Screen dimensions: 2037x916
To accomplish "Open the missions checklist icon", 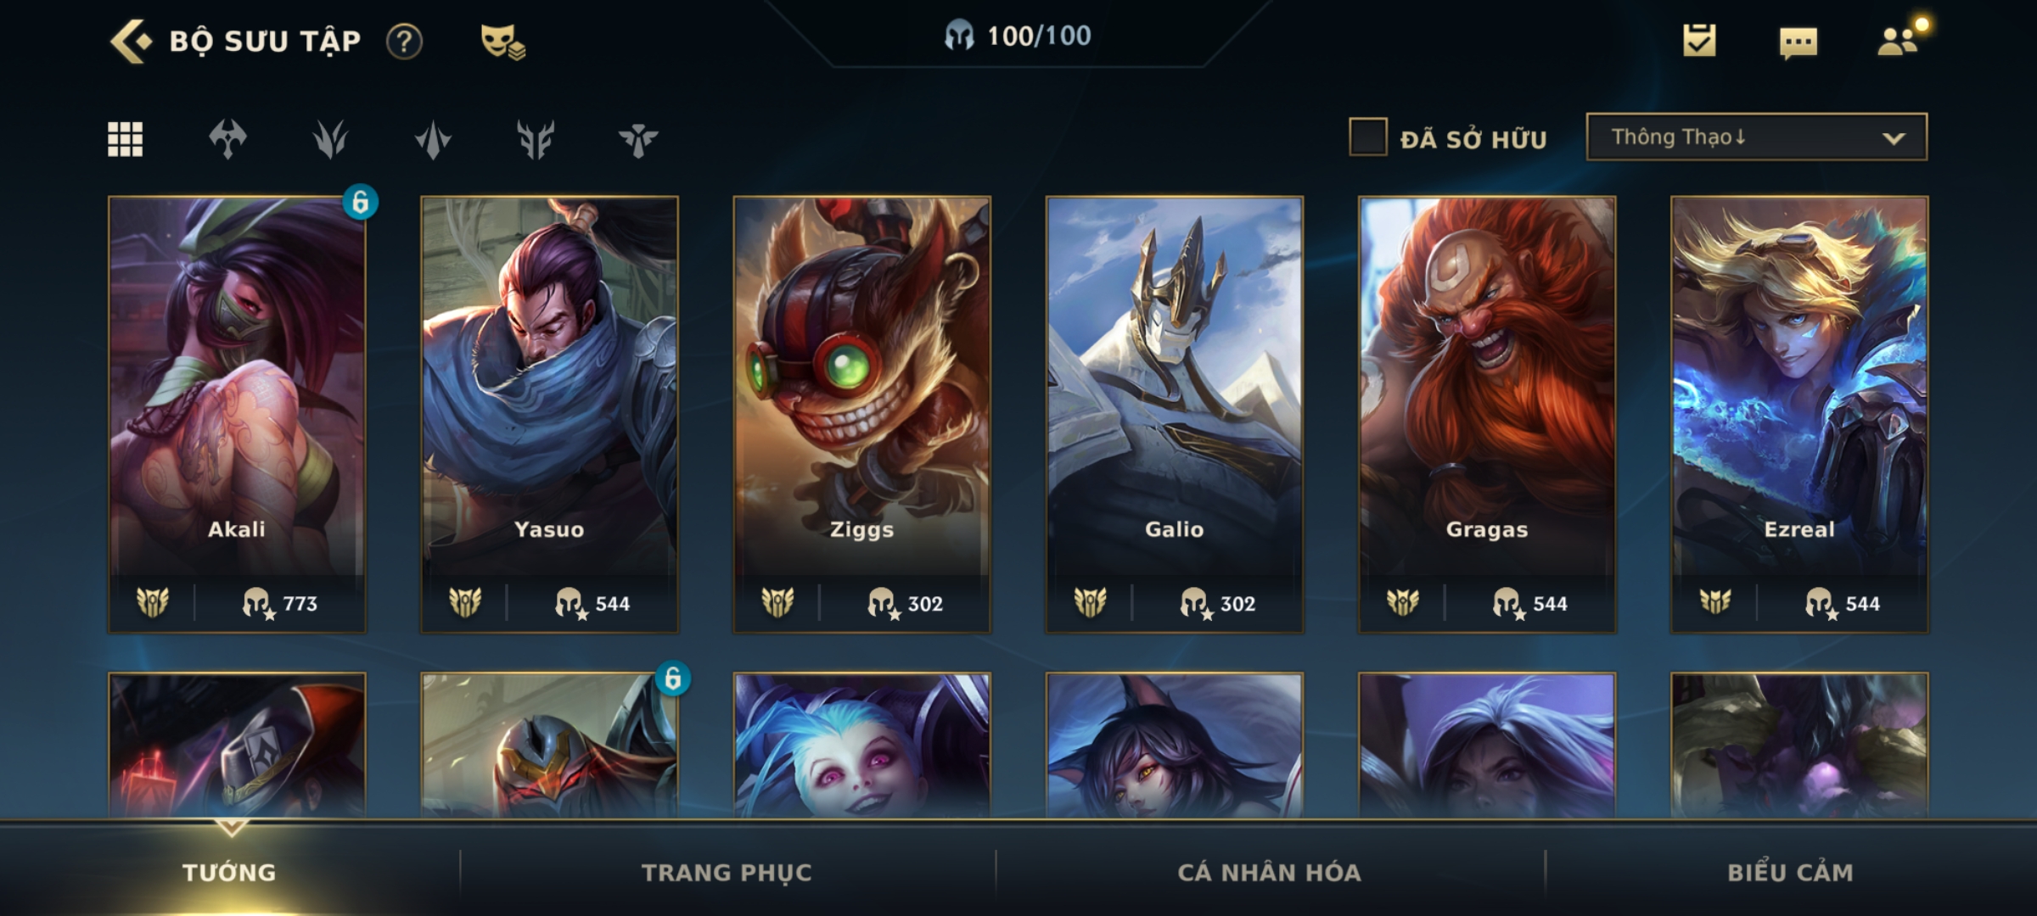I will 1699,40.
